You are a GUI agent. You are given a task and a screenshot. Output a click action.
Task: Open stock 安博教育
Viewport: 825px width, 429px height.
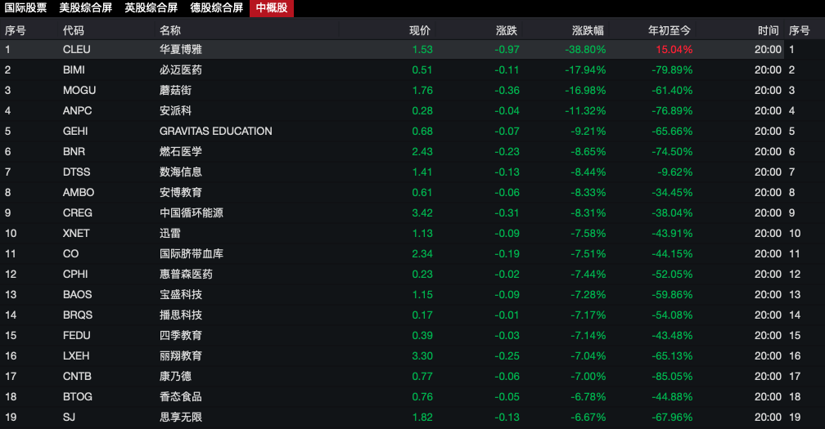coord(180,193)
